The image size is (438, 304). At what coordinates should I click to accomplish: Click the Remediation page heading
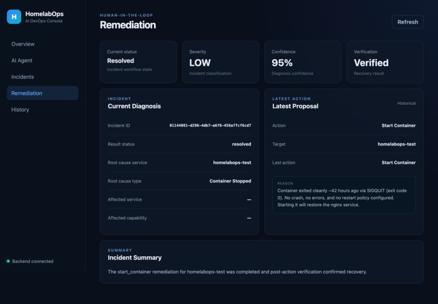point(128,25)
